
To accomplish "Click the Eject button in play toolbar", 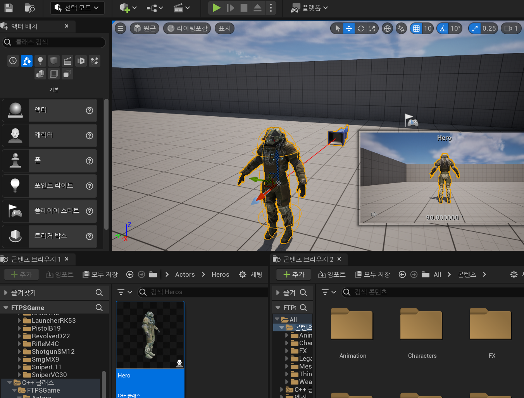I will coord(257,7).
